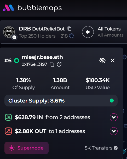This screenshot has height=159, width=127.
Task: Open the All Tokens asterisk filter
Action: (88, 32)
